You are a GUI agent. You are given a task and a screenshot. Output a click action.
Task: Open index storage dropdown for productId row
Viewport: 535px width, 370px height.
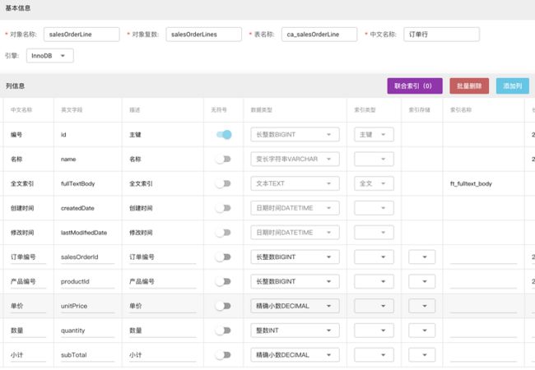point(422,282)
